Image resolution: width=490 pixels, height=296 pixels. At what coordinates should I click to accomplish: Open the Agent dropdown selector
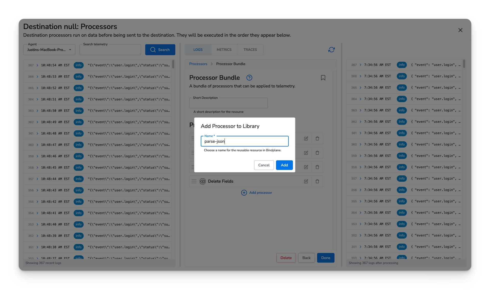49,50
